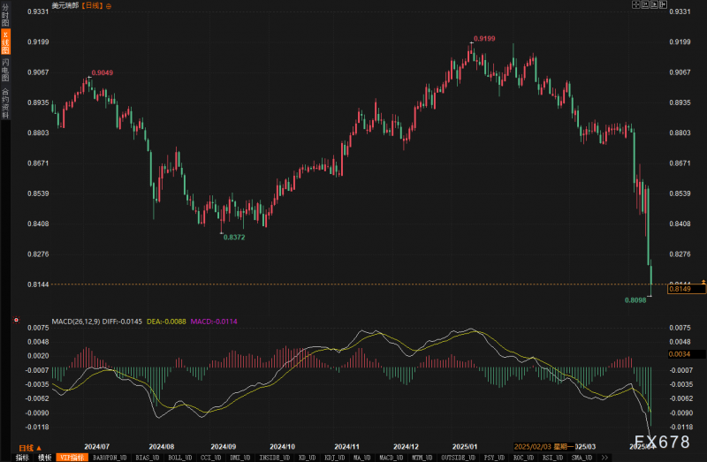Open the 合约资料 side tab
The height and width of the screenshot is (462, 707).
point(5,103)
